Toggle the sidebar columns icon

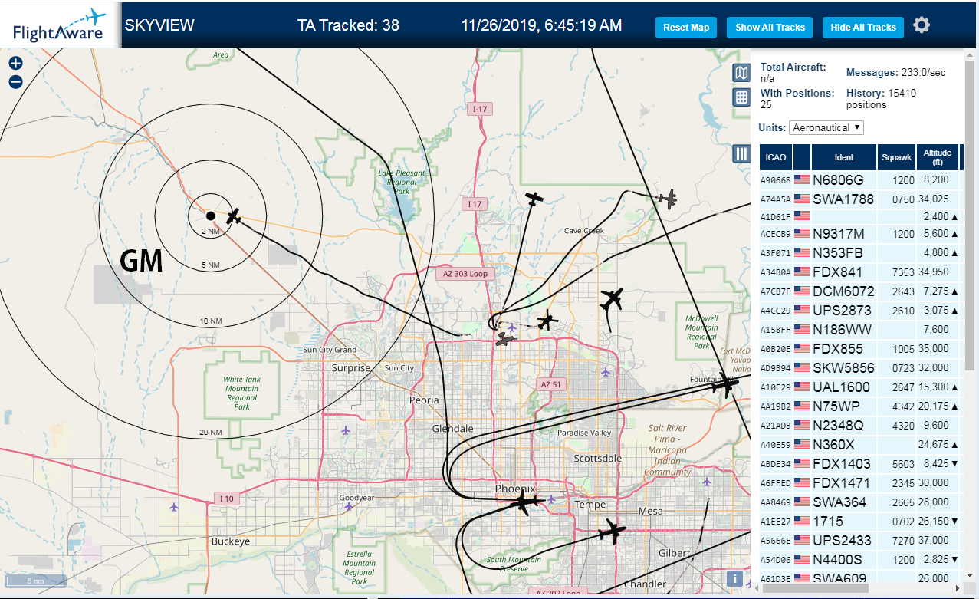(741, 153)
